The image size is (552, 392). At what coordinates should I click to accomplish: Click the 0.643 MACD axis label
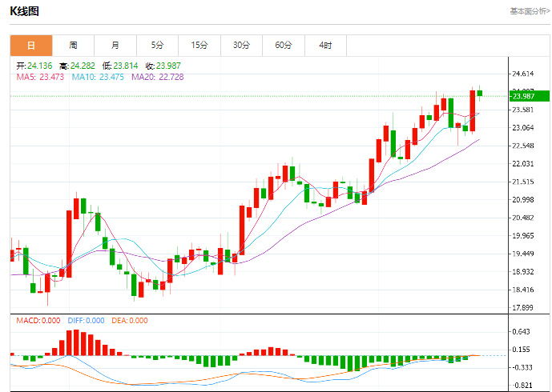click(521, 332)
